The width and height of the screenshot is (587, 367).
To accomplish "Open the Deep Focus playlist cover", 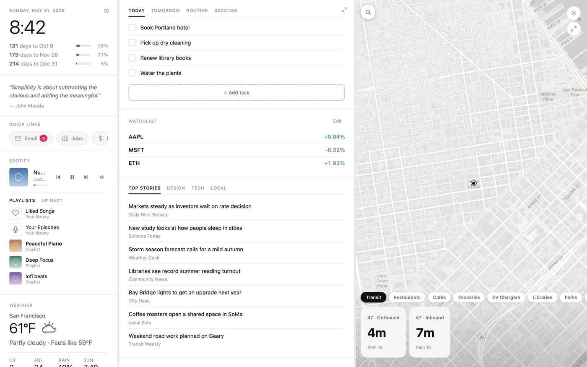I will pyautogui.click(x=16, y=262).
